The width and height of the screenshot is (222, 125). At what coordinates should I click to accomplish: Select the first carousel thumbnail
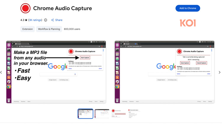coord(85,113)
